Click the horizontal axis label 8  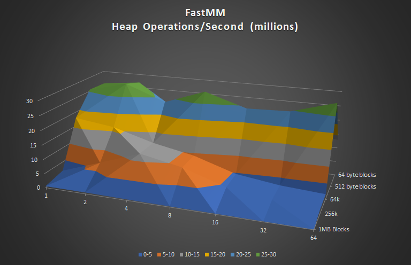(x=170, y=215)
